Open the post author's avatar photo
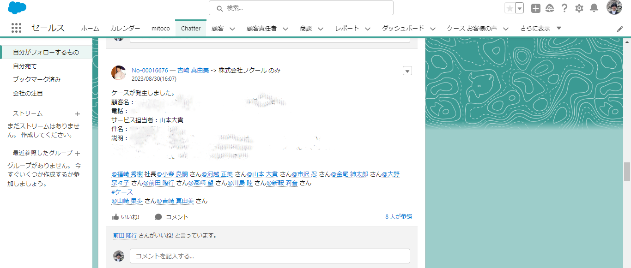 click(x=119, y=73)
